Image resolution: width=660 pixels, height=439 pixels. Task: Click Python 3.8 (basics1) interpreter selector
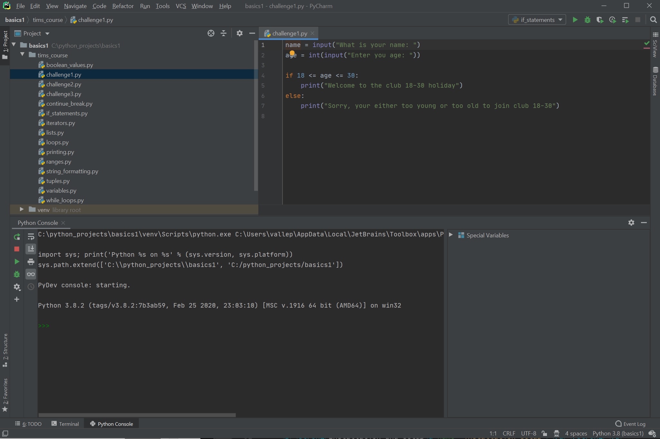point(618,434)
